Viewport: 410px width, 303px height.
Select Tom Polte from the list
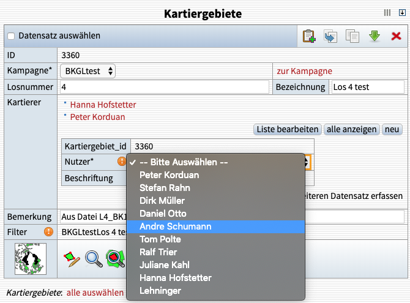(216, 239)
